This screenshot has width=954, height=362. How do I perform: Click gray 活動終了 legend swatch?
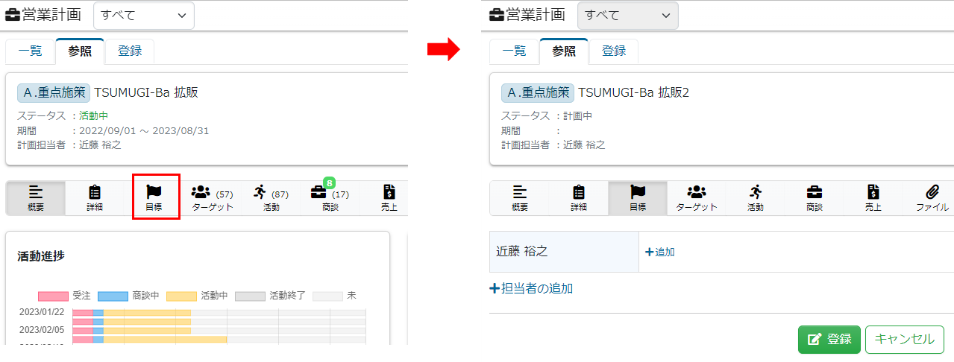[250, 296]
